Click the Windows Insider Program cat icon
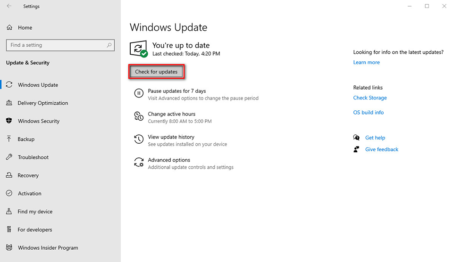 [x=9, y=247]
